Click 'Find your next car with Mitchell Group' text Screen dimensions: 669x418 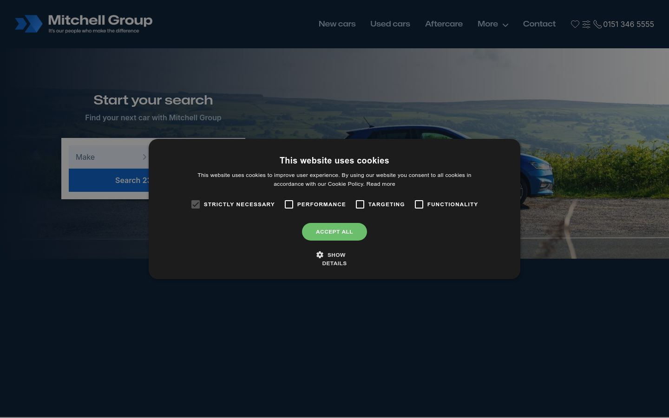pyautogui.click(x=153, y=118)
